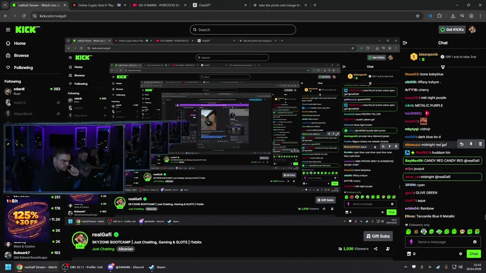Open chat settings gear icon
The image size is (486, 273).
461,254
